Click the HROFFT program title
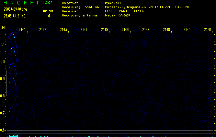Screen dimensions: 216x137 [x=21, y=3]
